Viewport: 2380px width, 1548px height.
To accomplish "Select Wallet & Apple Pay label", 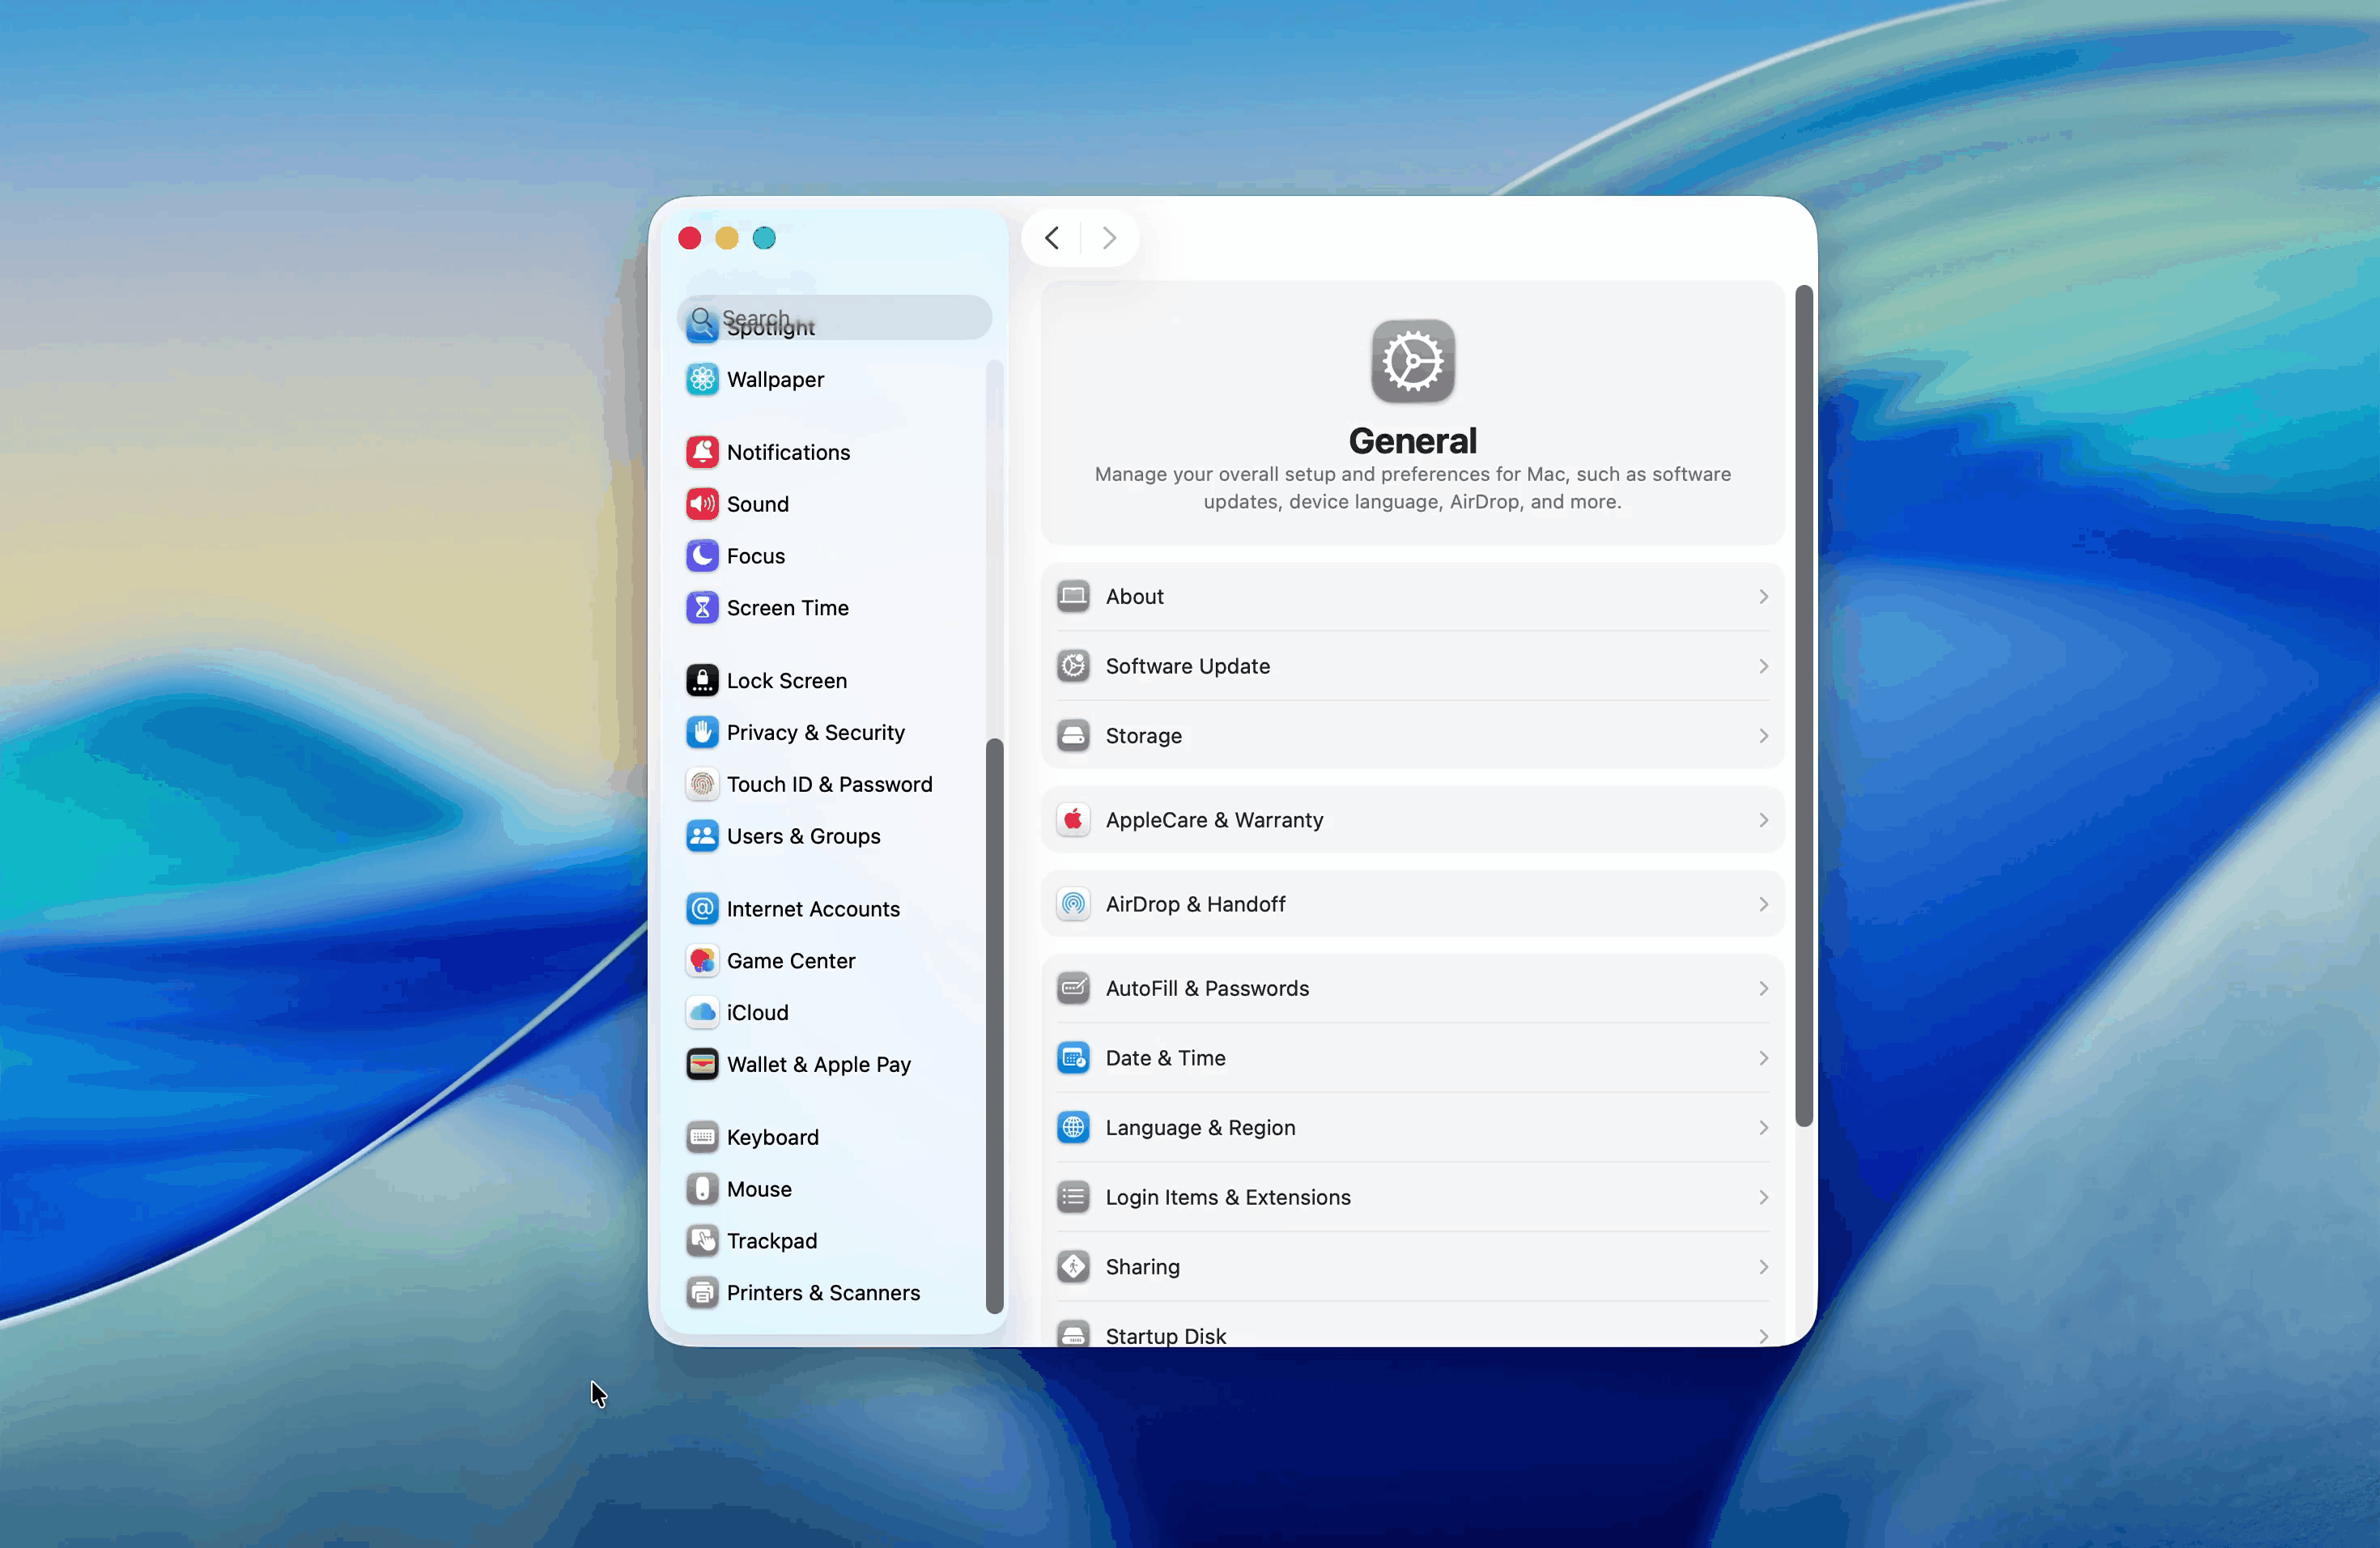I will 818,1065.
